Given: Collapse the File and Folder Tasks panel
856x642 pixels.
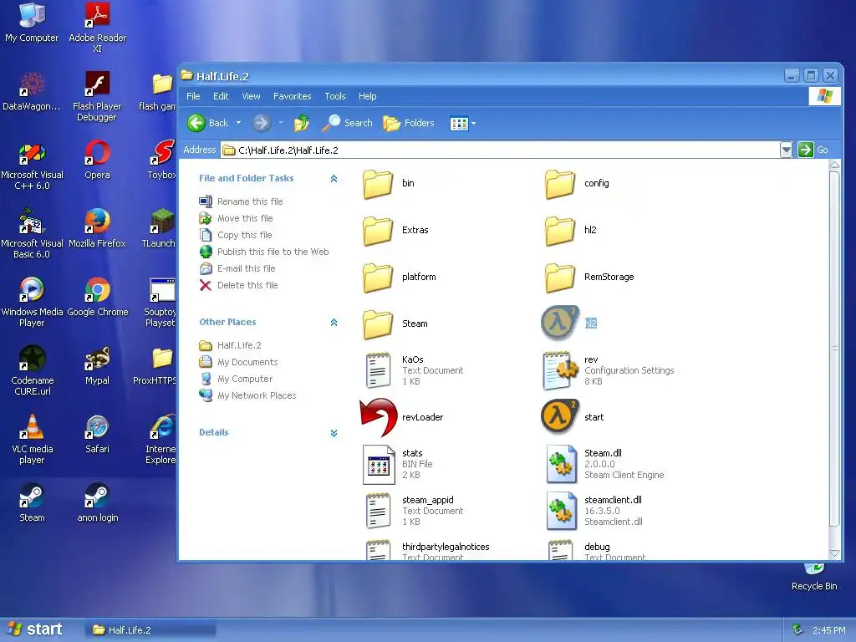Looking at the screenshot, I should point(334,179).
